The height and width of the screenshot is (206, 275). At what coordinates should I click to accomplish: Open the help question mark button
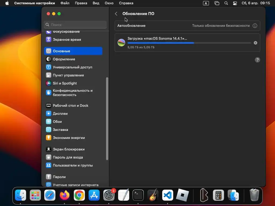258,60
